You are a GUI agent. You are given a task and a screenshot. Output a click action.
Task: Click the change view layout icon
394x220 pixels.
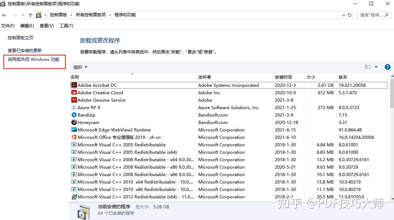tap(368, 67)
